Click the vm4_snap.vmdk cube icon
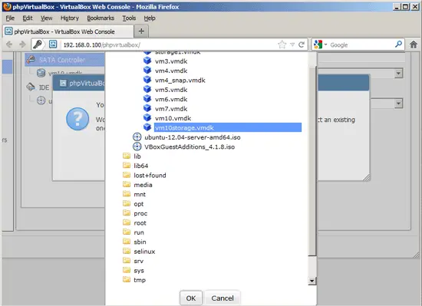 click(x=147, y=80)
